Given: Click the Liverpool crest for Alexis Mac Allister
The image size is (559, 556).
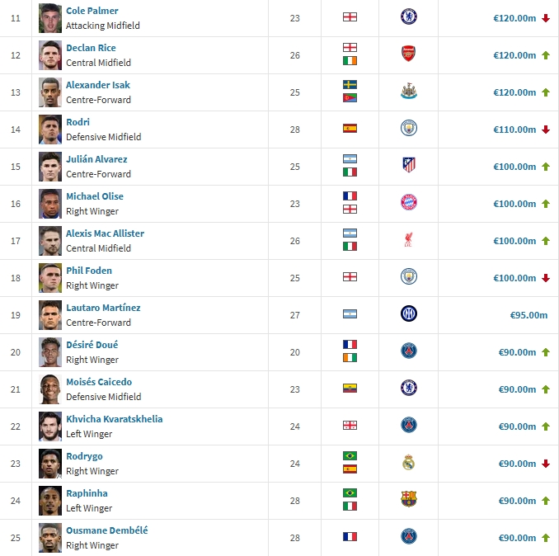Looking at the screenshot, I should pos(408,240).
